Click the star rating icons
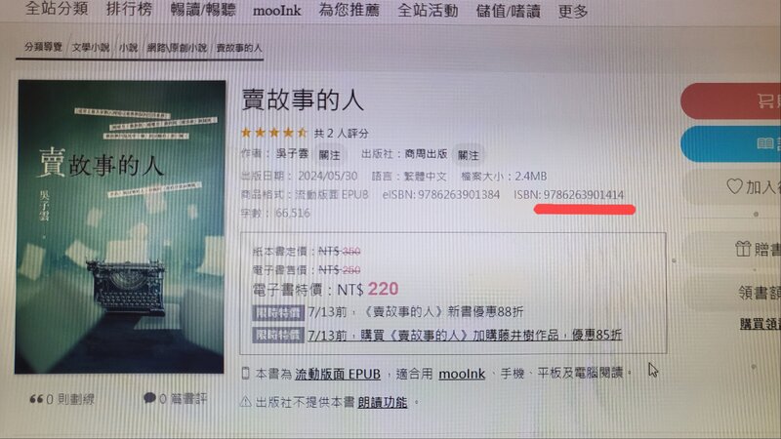The height and width of the screenshot is (439, 781). click(x=274, y=133)
